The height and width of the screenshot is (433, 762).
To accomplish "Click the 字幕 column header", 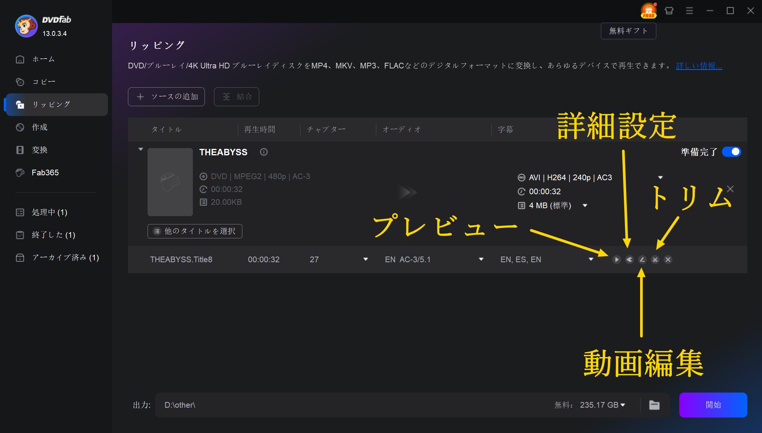I will point(506,130).
